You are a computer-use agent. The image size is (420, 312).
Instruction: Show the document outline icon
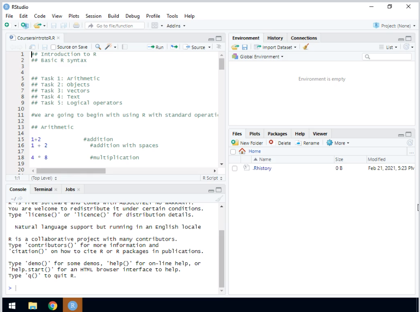click(219, 47)
